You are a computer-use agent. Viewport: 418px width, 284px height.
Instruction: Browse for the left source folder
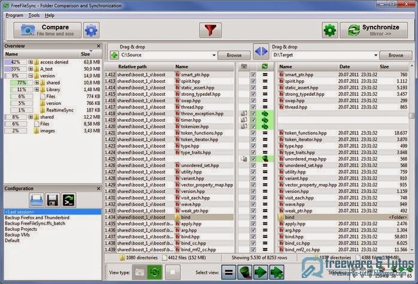point(234,55)
